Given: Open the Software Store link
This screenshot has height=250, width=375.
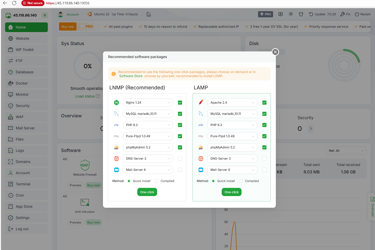Looking at the screenshot, I should click(x=131, y=76).
